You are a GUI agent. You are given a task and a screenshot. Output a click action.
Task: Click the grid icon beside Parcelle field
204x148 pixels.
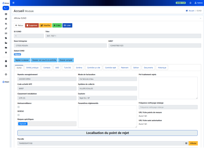(186, 143)
